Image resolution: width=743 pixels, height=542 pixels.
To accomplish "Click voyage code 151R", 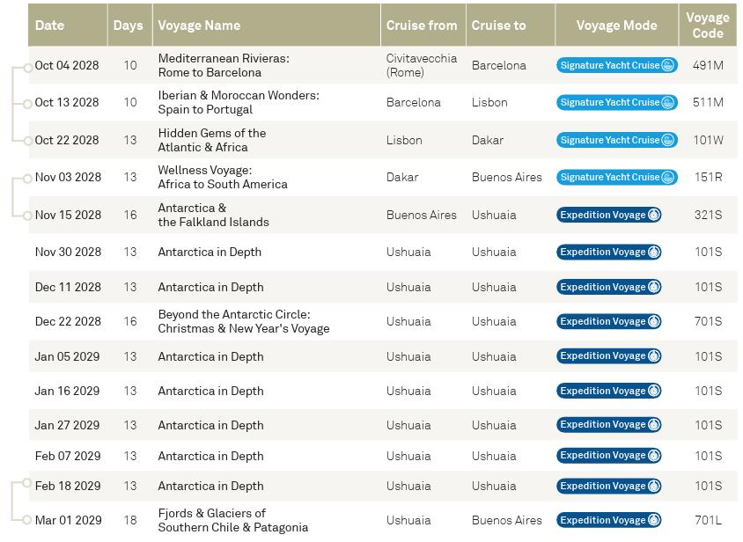I will [709, 177].
